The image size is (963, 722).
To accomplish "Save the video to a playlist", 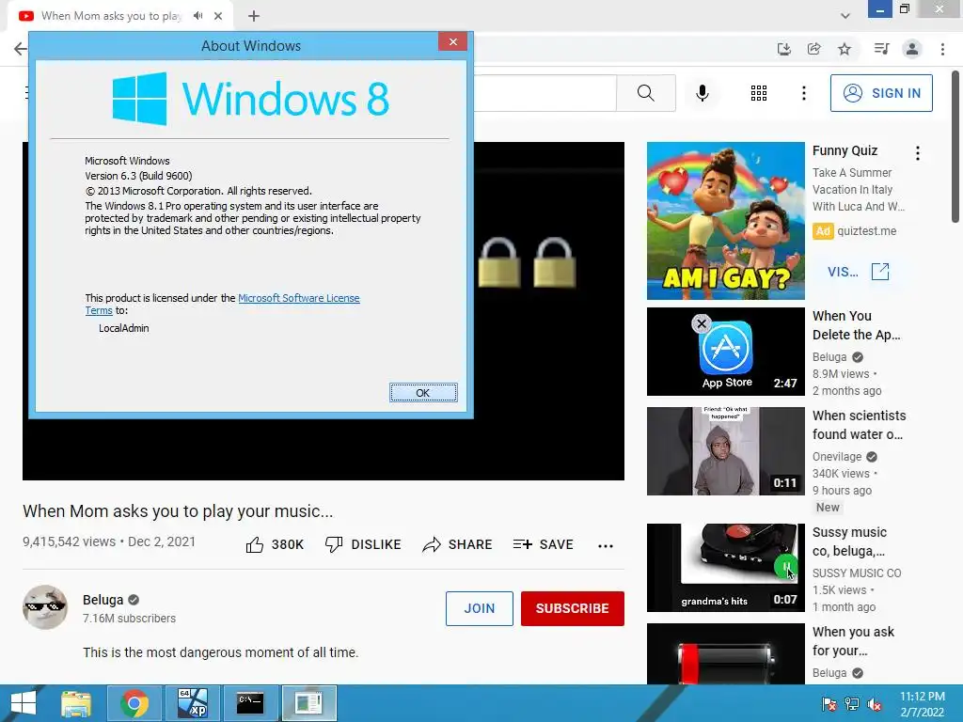I will (543, 544).
